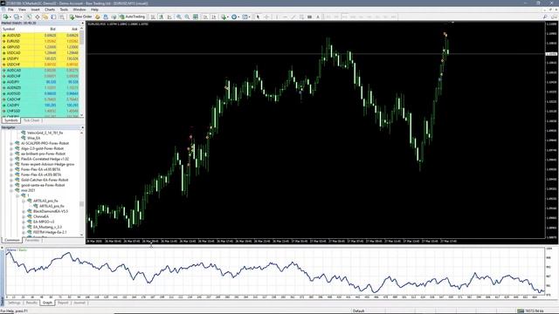The width and height of the screenshot is (559, 314).
Task: Toggle the Data Window icon
Action: (37, 17)
